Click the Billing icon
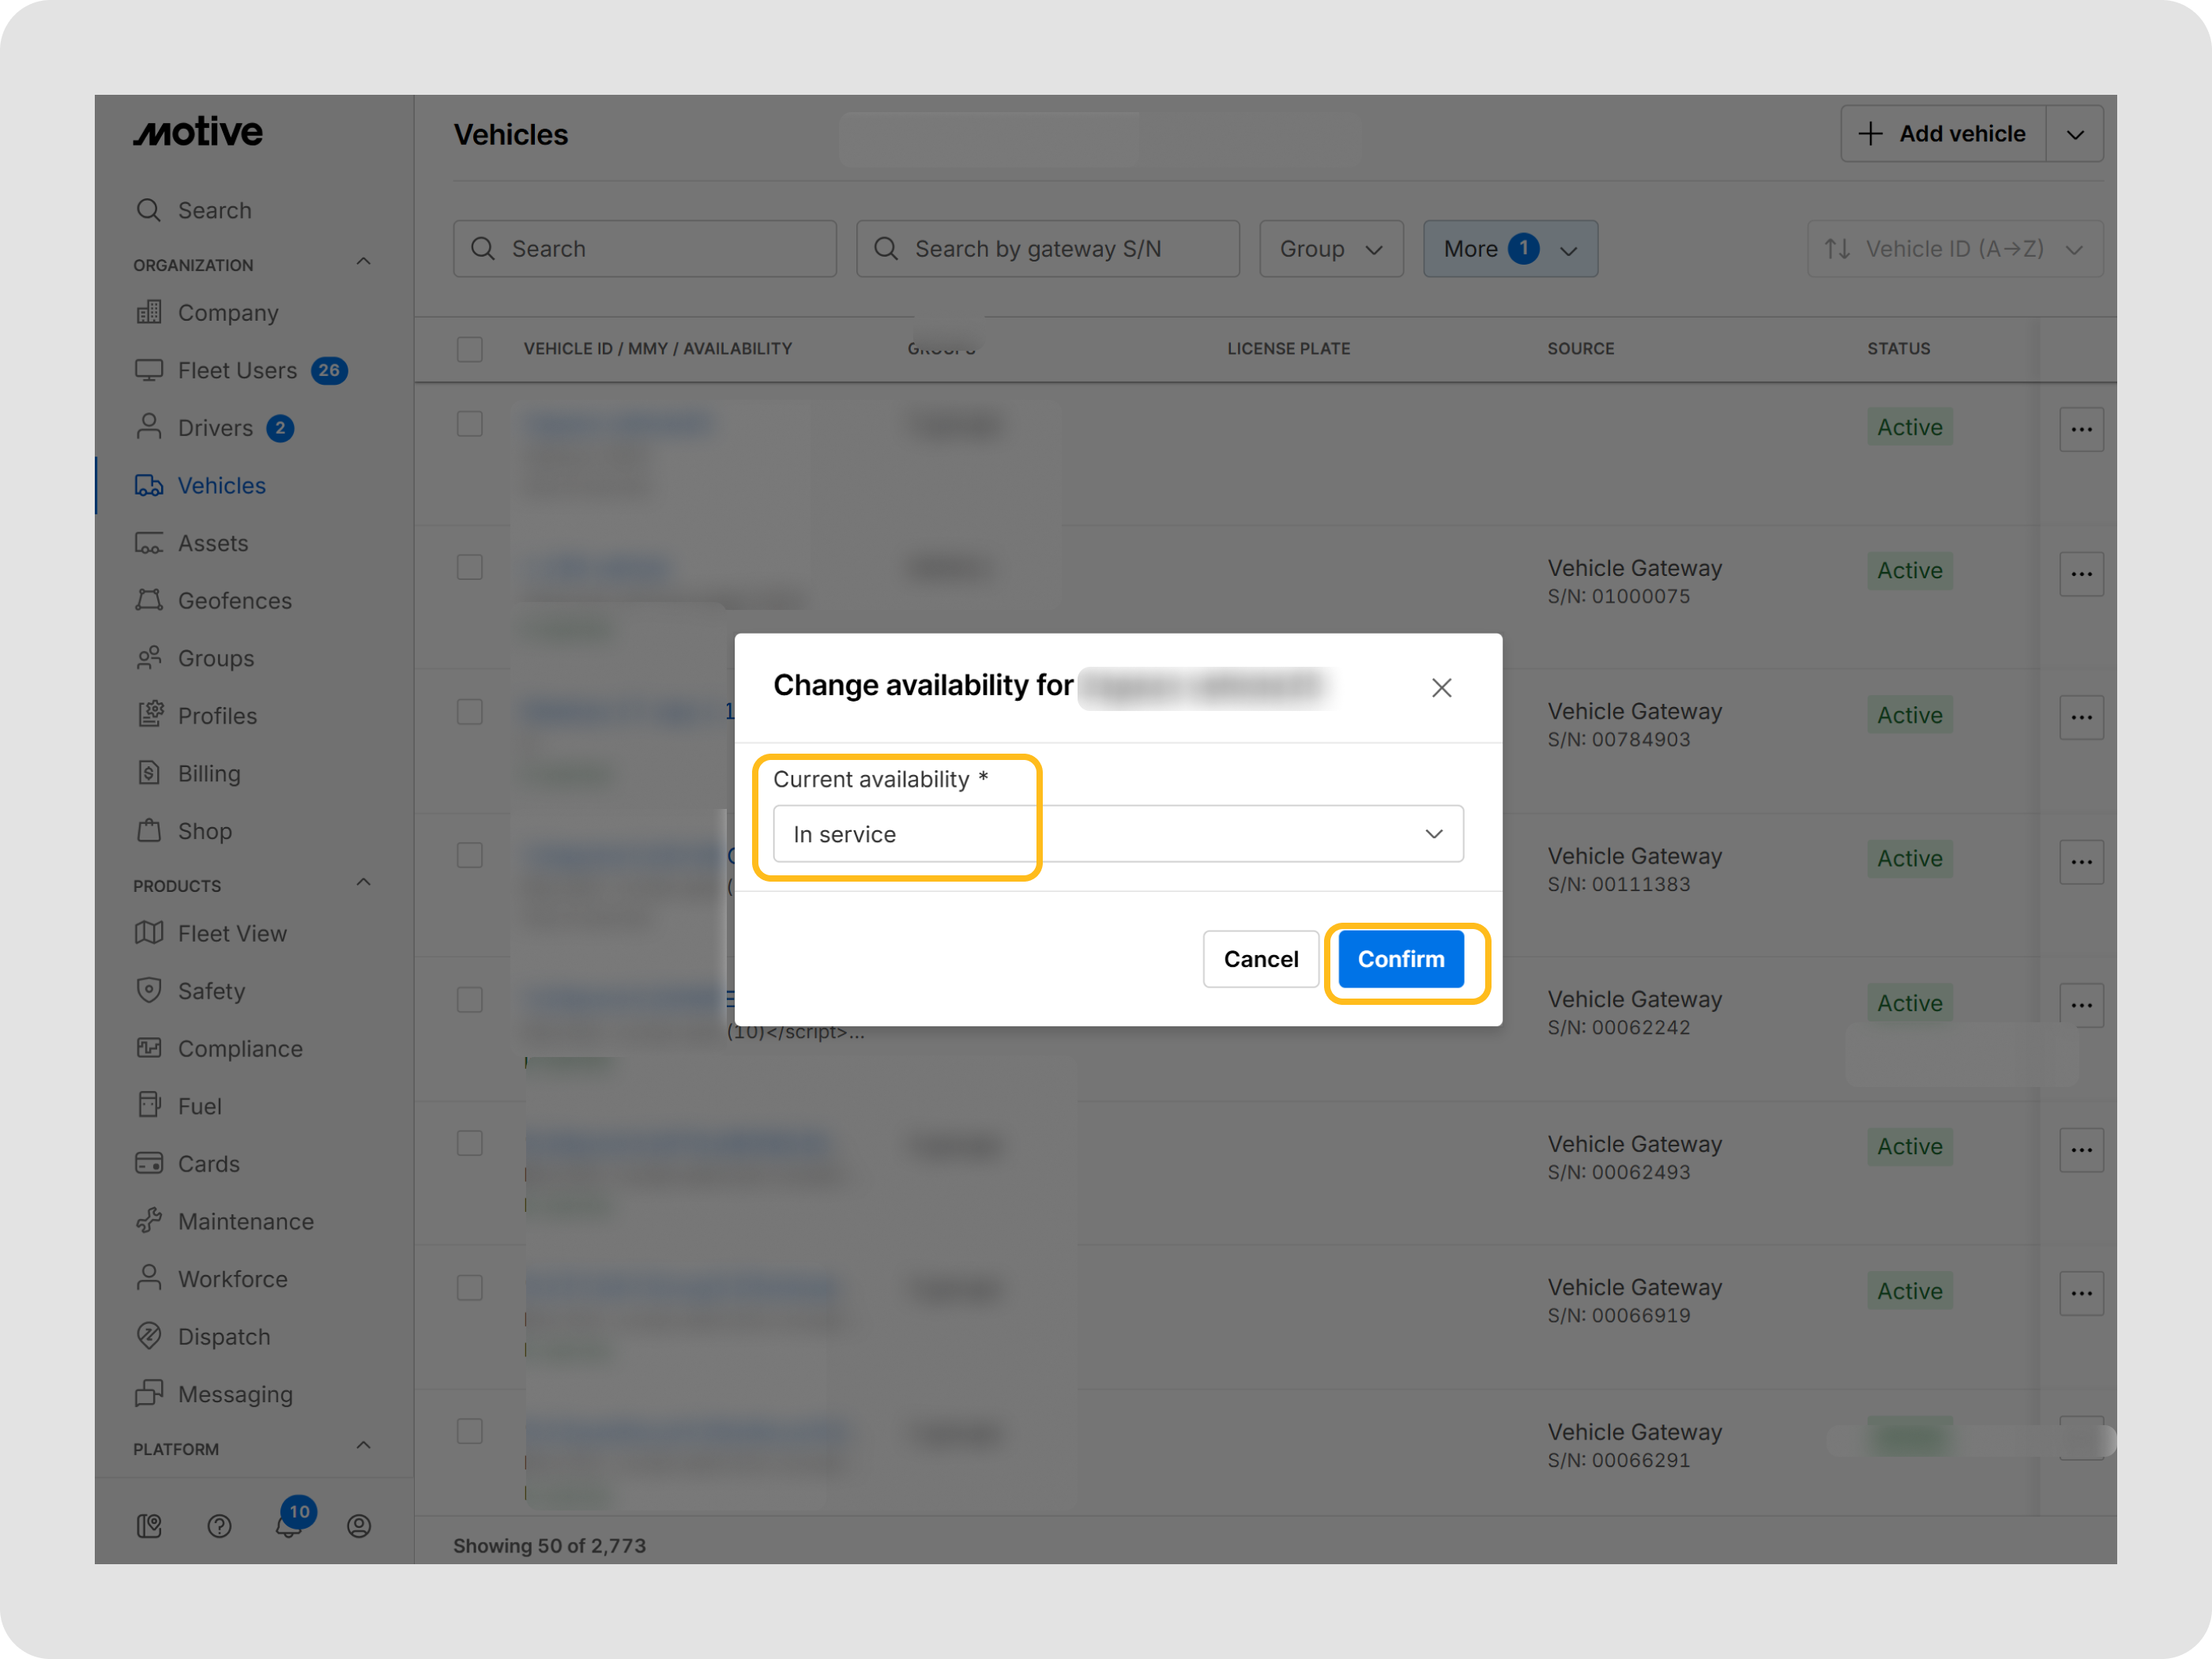Viewport: 2212px width, 1659px height. tap(149, 773)
